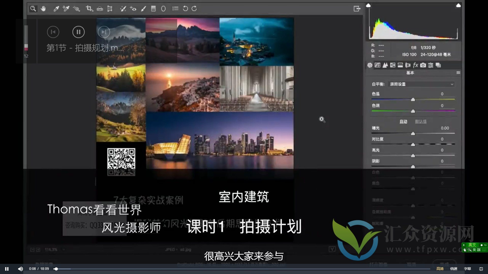Adjust the tint (色调) slider
This screenshot has height=274, width=488.
point(413,111)
